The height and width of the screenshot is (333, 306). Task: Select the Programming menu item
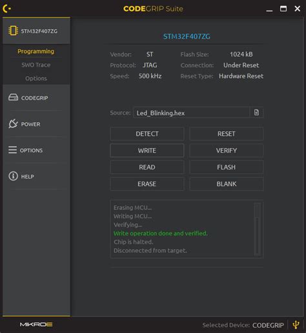36,51
